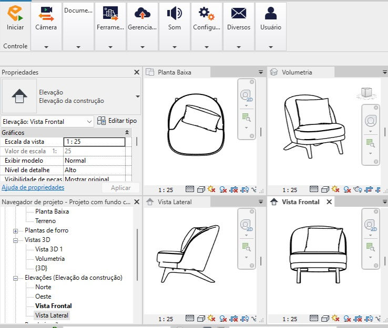The height and width of the screenshot is (328, 388).
Task: Open the 'Elevação: Vista Frontal' instance combo box
Action: click(x=47, y=122)
